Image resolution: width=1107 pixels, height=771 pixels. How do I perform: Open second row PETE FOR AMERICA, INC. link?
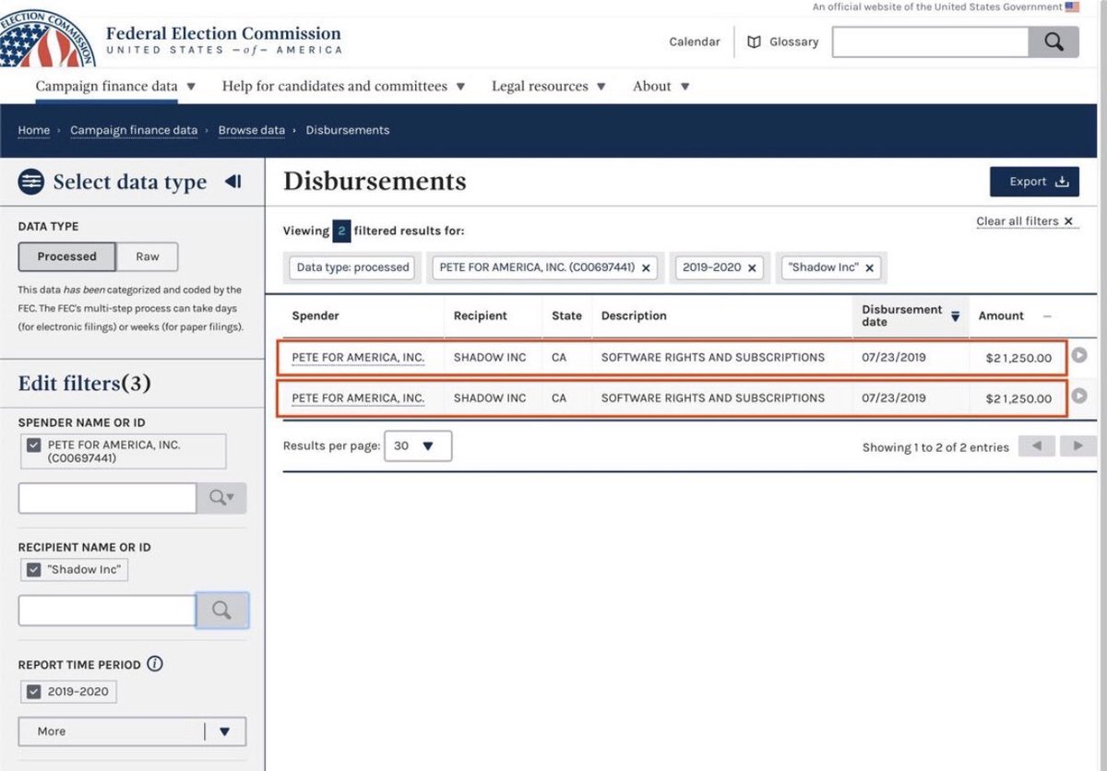[358, 397]
